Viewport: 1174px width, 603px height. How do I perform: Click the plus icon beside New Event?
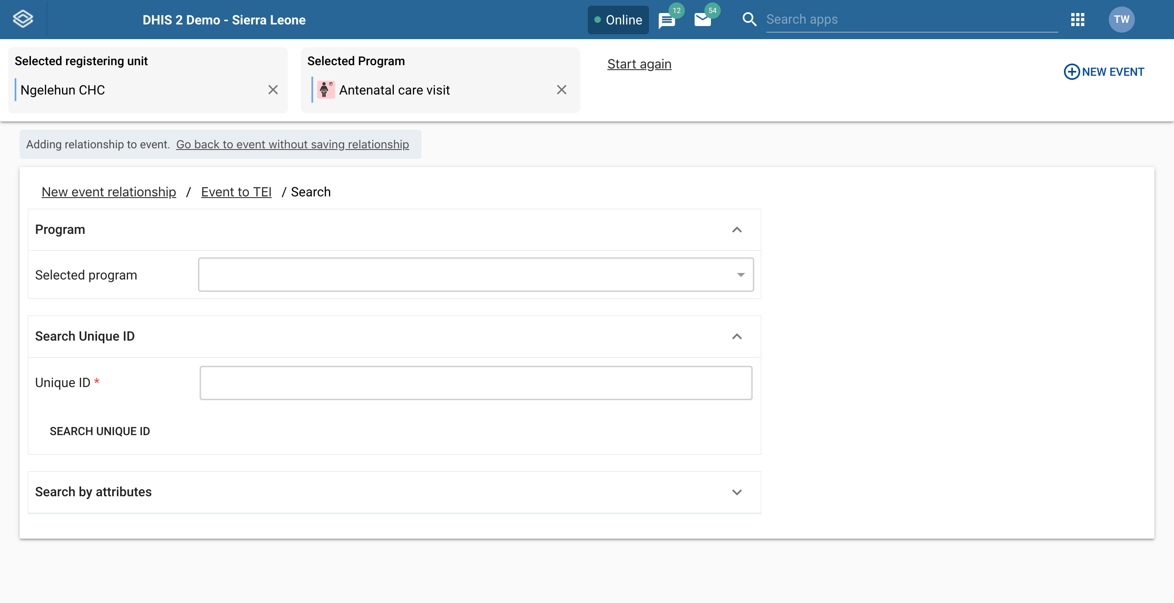(1071, 72)
